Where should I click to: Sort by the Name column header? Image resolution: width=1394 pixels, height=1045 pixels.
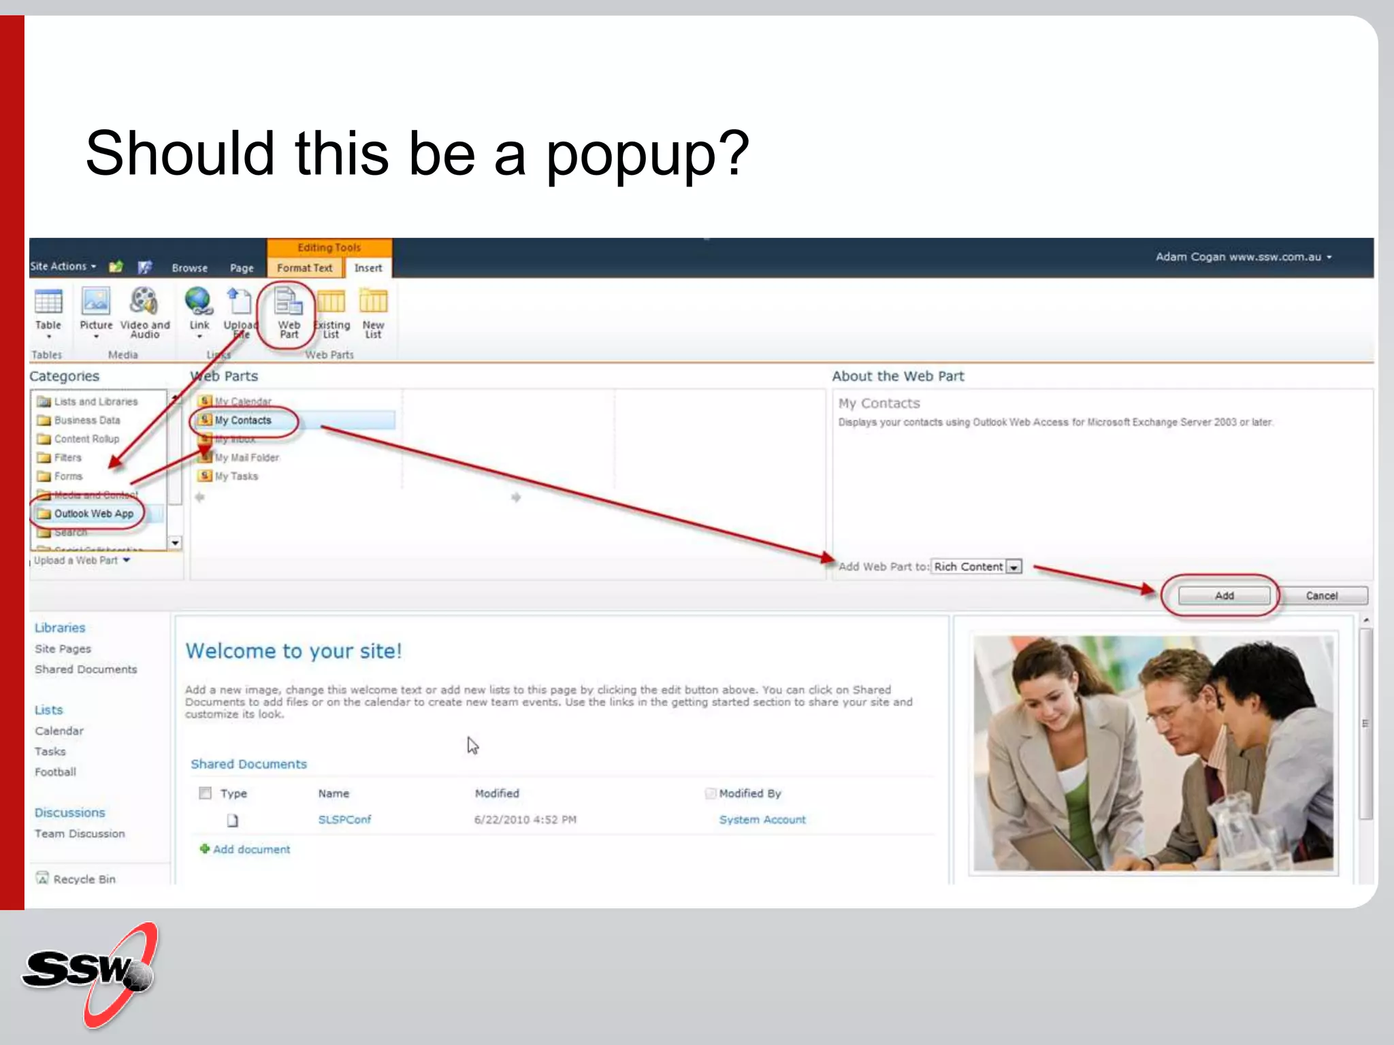pos(334,793)
